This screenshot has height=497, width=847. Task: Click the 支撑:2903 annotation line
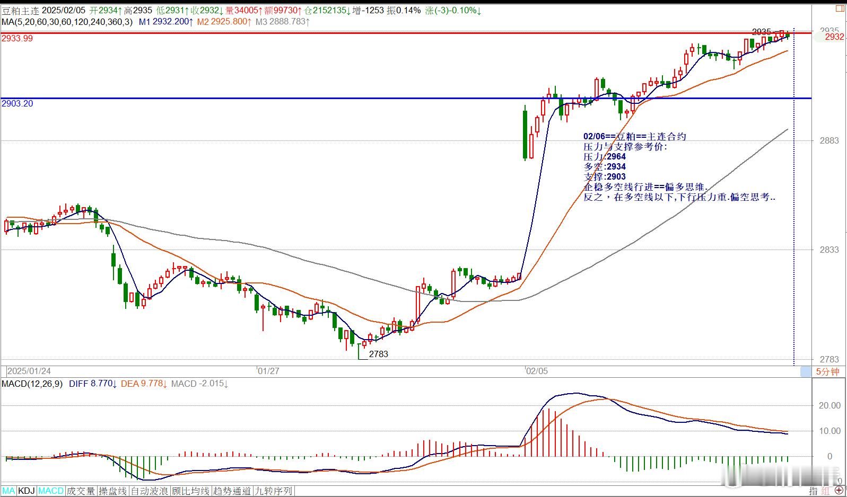coord(605,177)
